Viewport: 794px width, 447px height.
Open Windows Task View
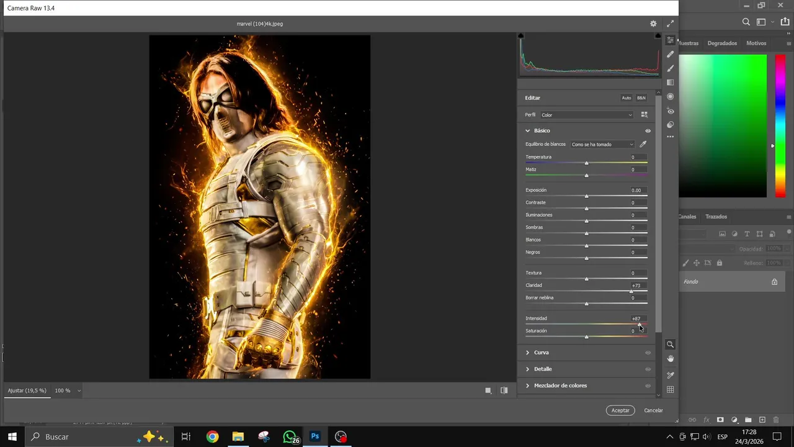tap(185, 437)
